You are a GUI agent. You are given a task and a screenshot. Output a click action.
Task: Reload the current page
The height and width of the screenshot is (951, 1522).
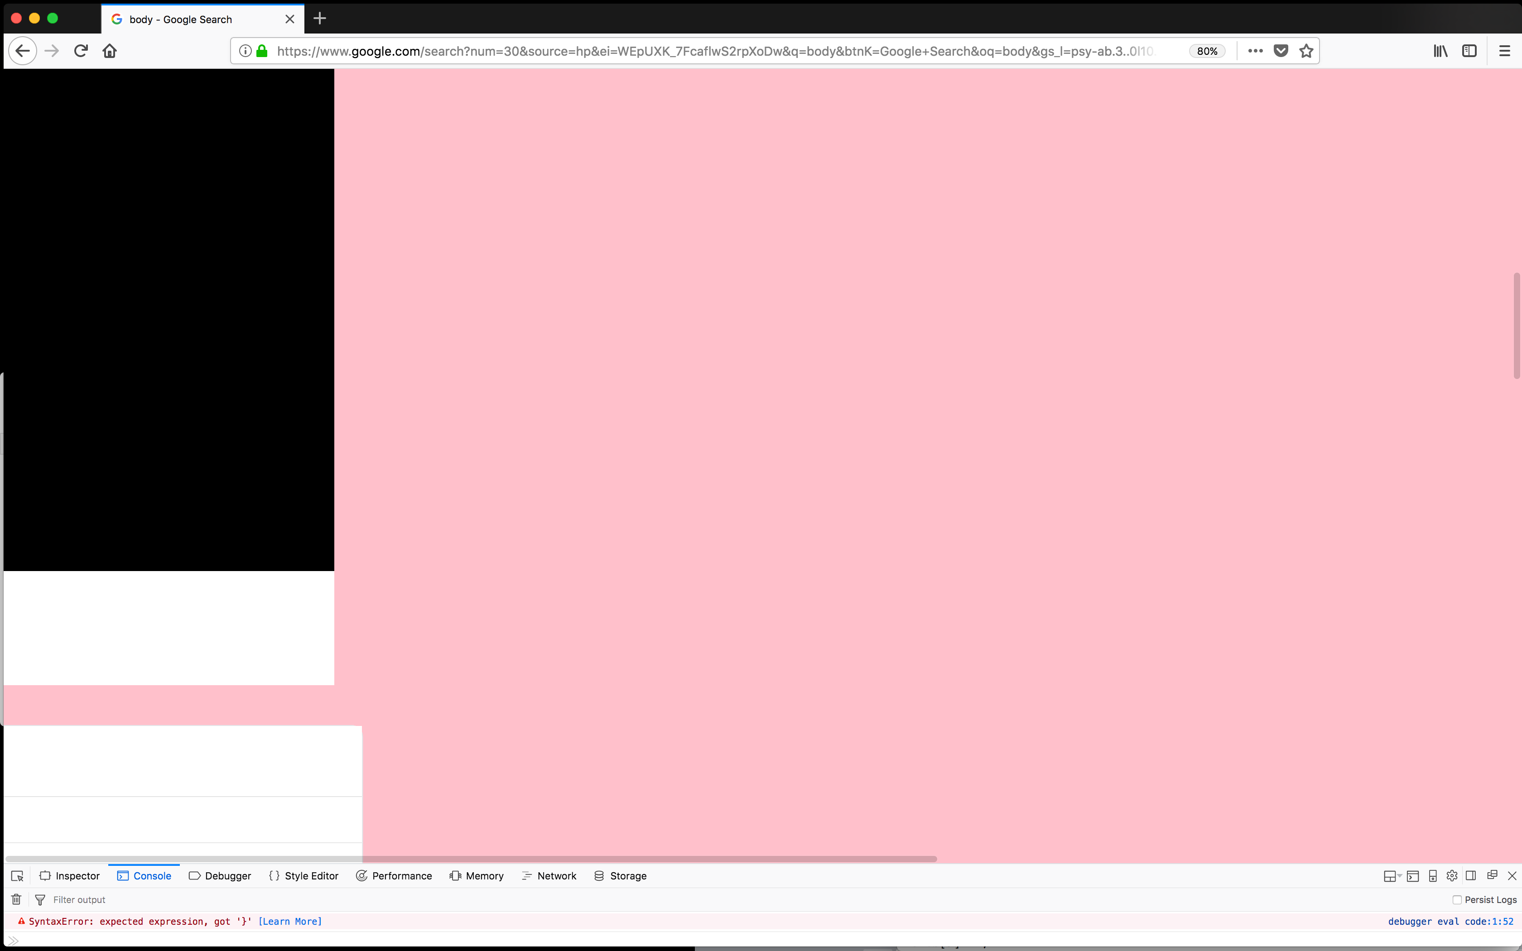[81, 51]
